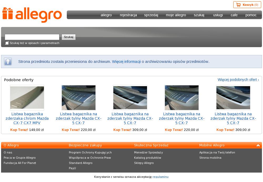The width and height of the screenshot is (263, 182).
Task: Open the szukaj menu item
Action: point(199,15)
